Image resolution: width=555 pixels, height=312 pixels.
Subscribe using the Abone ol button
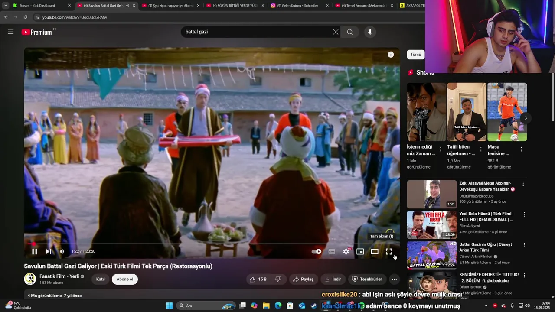click(x=125, y=279)
